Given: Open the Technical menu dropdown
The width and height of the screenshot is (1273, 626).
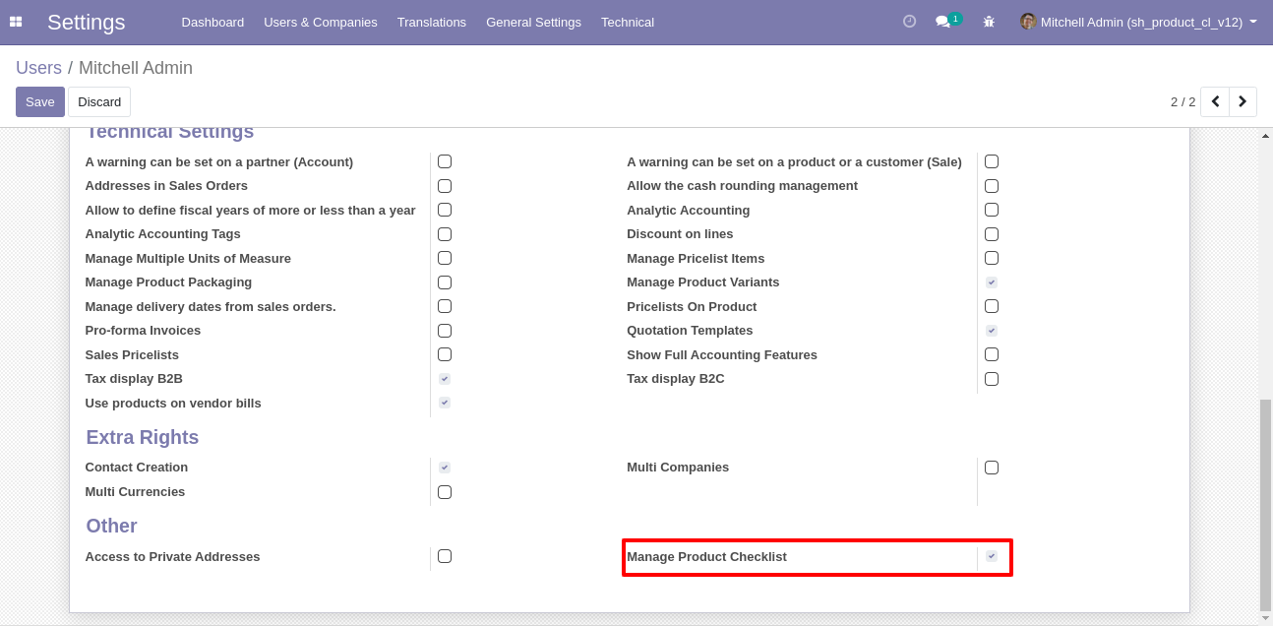Looking at the screenshot, I should tap(628, 22).
